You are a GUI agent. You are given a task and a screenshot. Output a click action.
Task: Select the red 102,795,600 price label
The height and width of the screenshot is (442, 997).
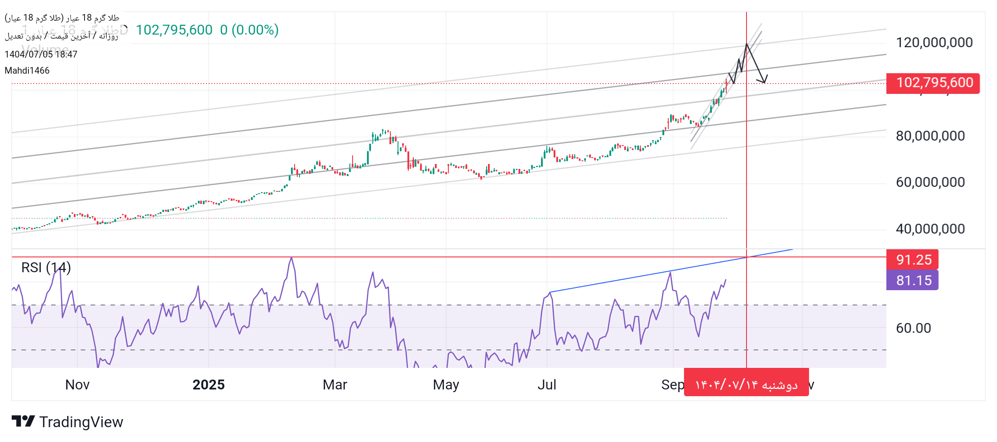pos(933,83)
